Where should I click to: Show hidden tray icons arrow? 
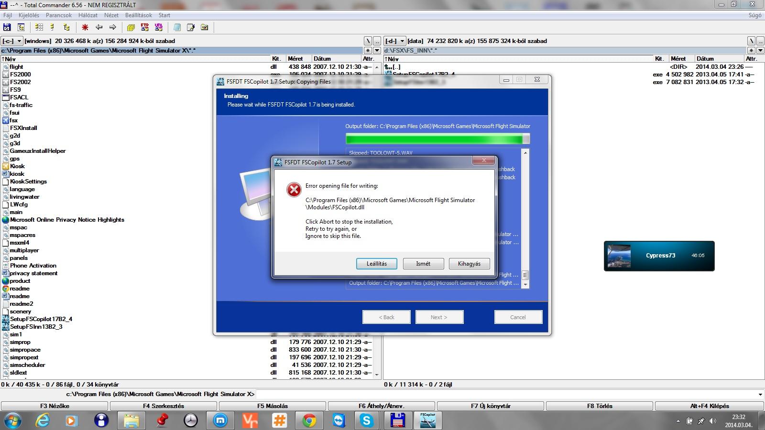[x=678, y=421]
